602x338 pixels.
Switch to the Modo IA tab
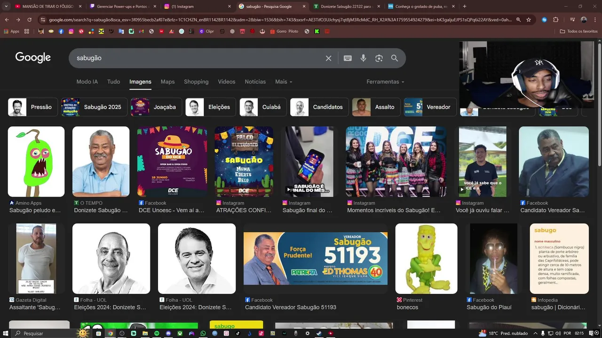point(87,82)
